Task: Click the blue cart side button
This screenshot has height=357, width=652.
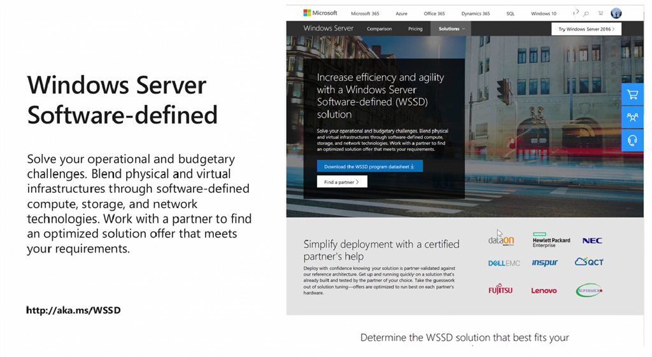Action: [632, 95]
